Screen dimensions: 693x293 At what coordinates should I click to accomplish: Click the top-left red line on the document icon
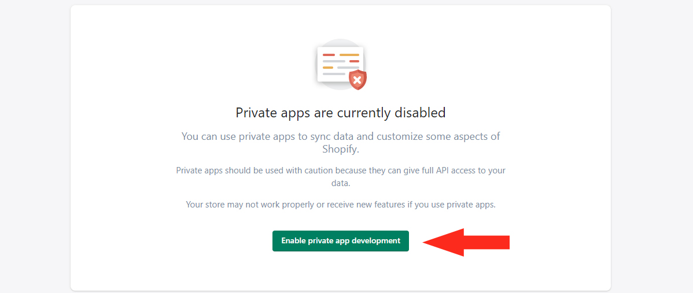point(329,55)
